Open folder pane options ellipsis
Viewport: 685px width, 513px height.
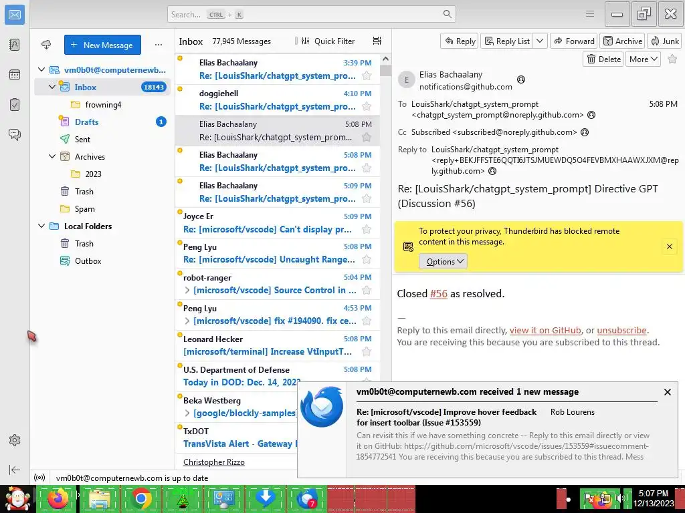[x=158, y=45]
